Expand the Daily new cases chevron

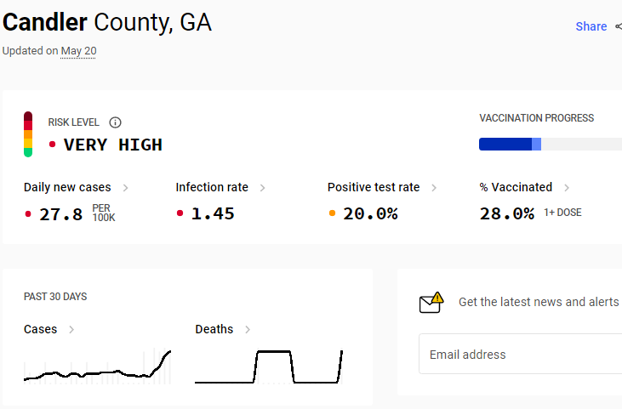coord(125,188)
